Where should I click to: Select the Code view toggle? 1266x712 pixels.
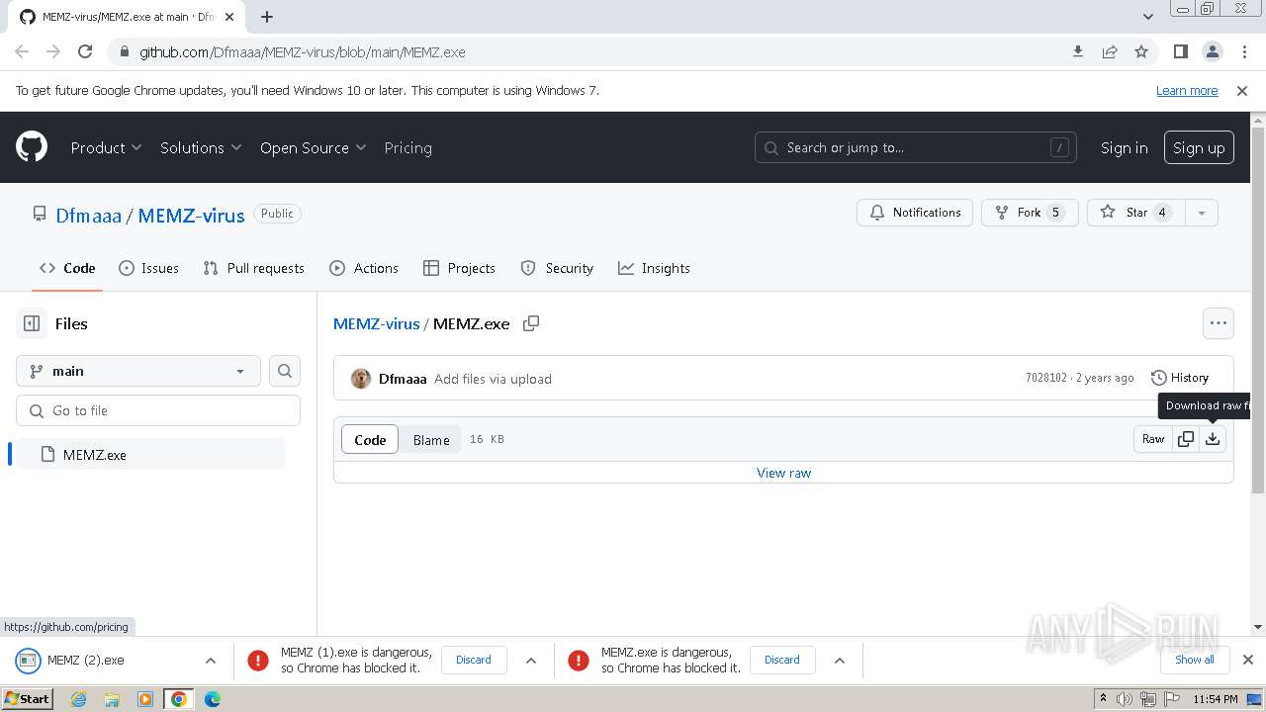coord(370,440)
